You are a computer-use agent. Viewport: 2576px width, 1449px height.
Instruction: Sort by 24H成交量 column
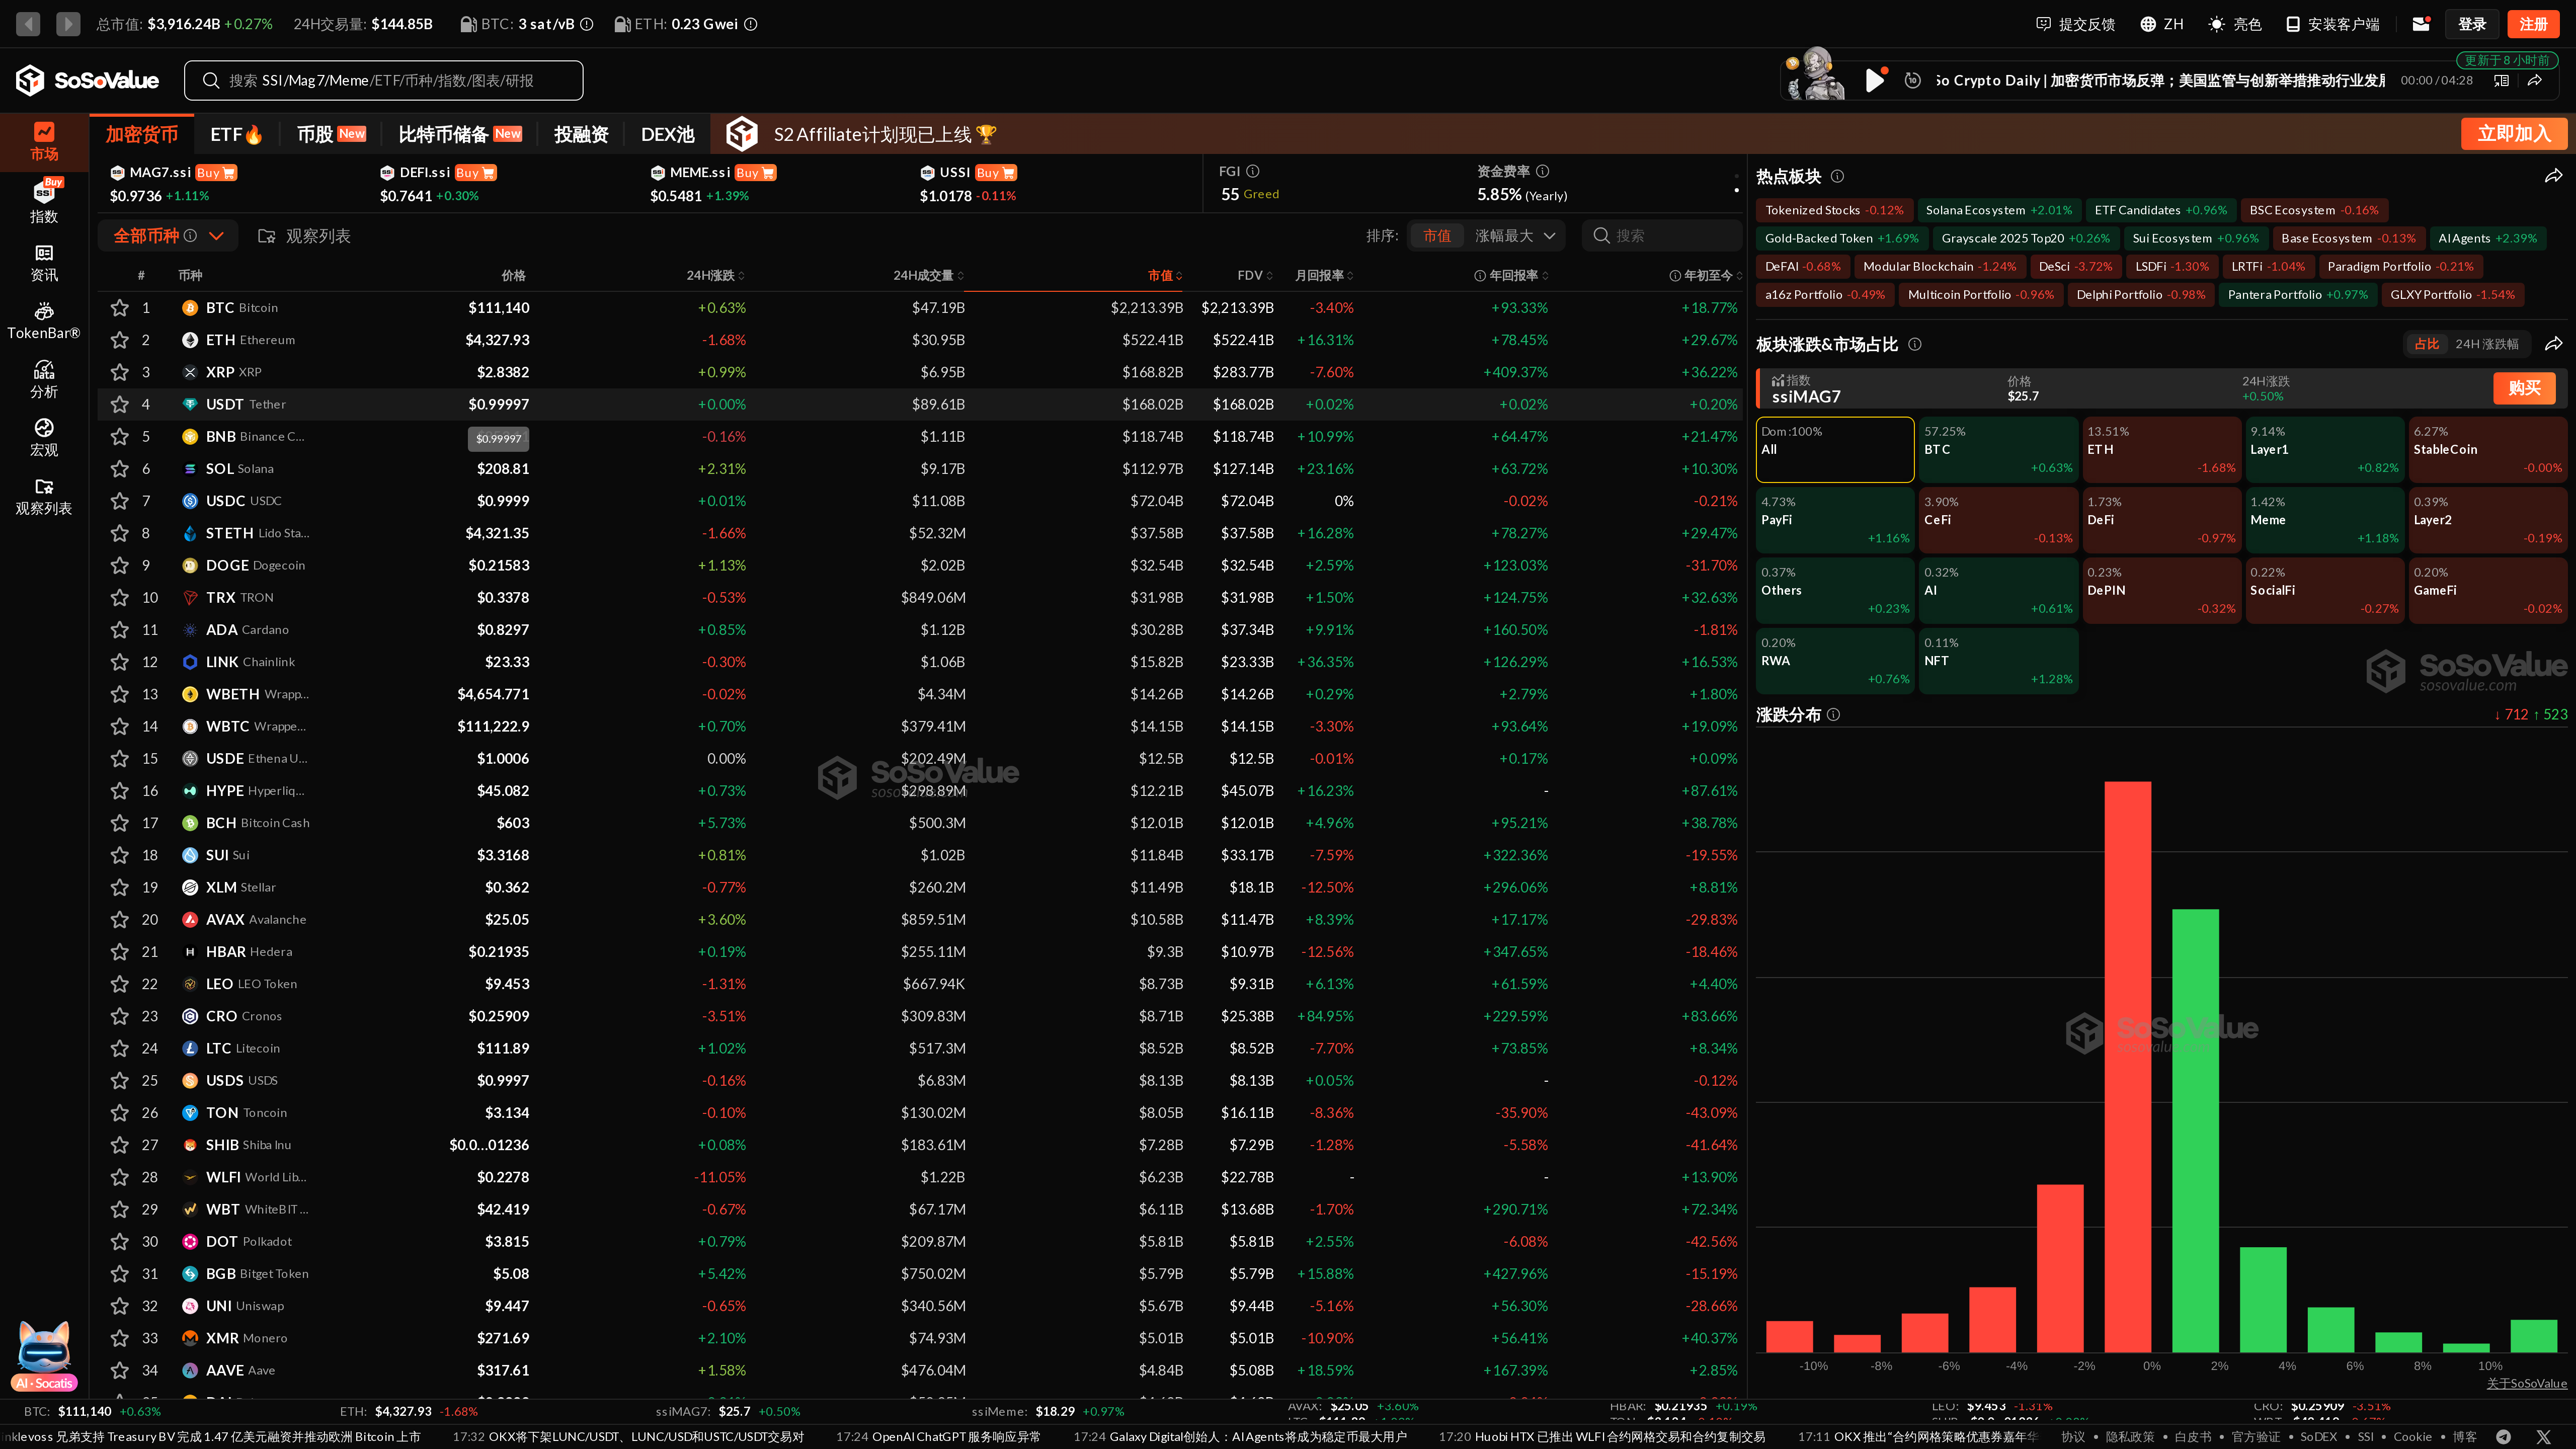[x=928, y=275]
